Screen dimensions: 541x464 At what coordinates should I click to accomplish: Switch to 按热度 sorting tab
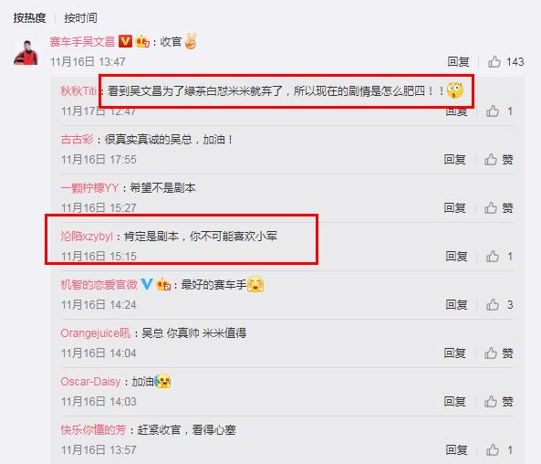click(x=30, y=17)
